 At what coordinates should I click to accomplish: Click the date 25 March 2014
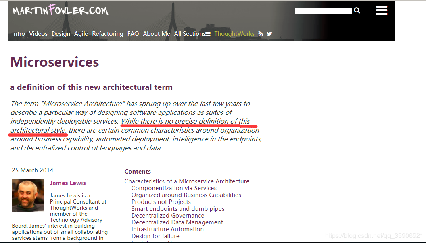tap(33, 170)
